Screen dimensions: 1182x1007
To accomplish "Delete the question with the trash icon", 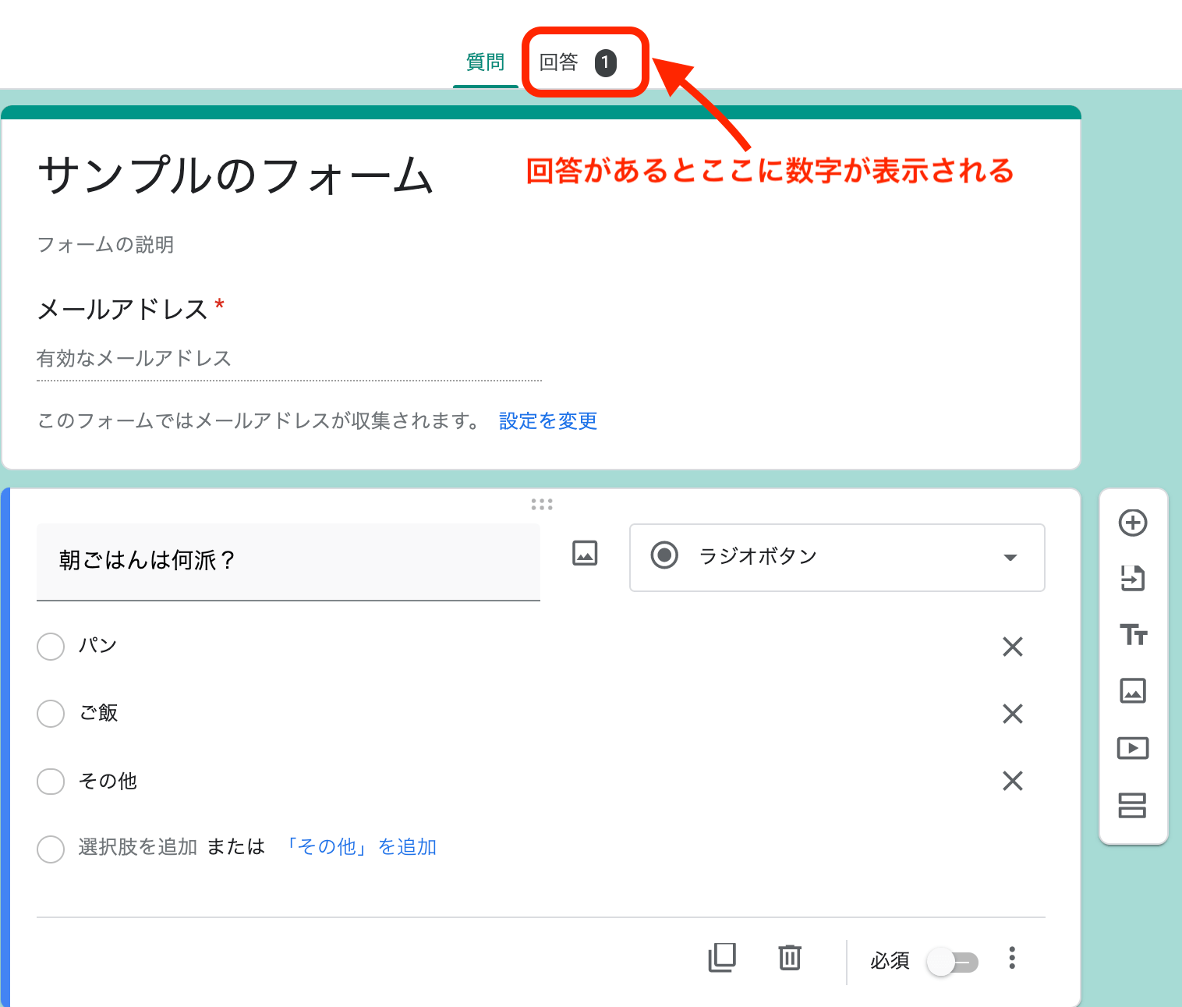I will point(789,958).
